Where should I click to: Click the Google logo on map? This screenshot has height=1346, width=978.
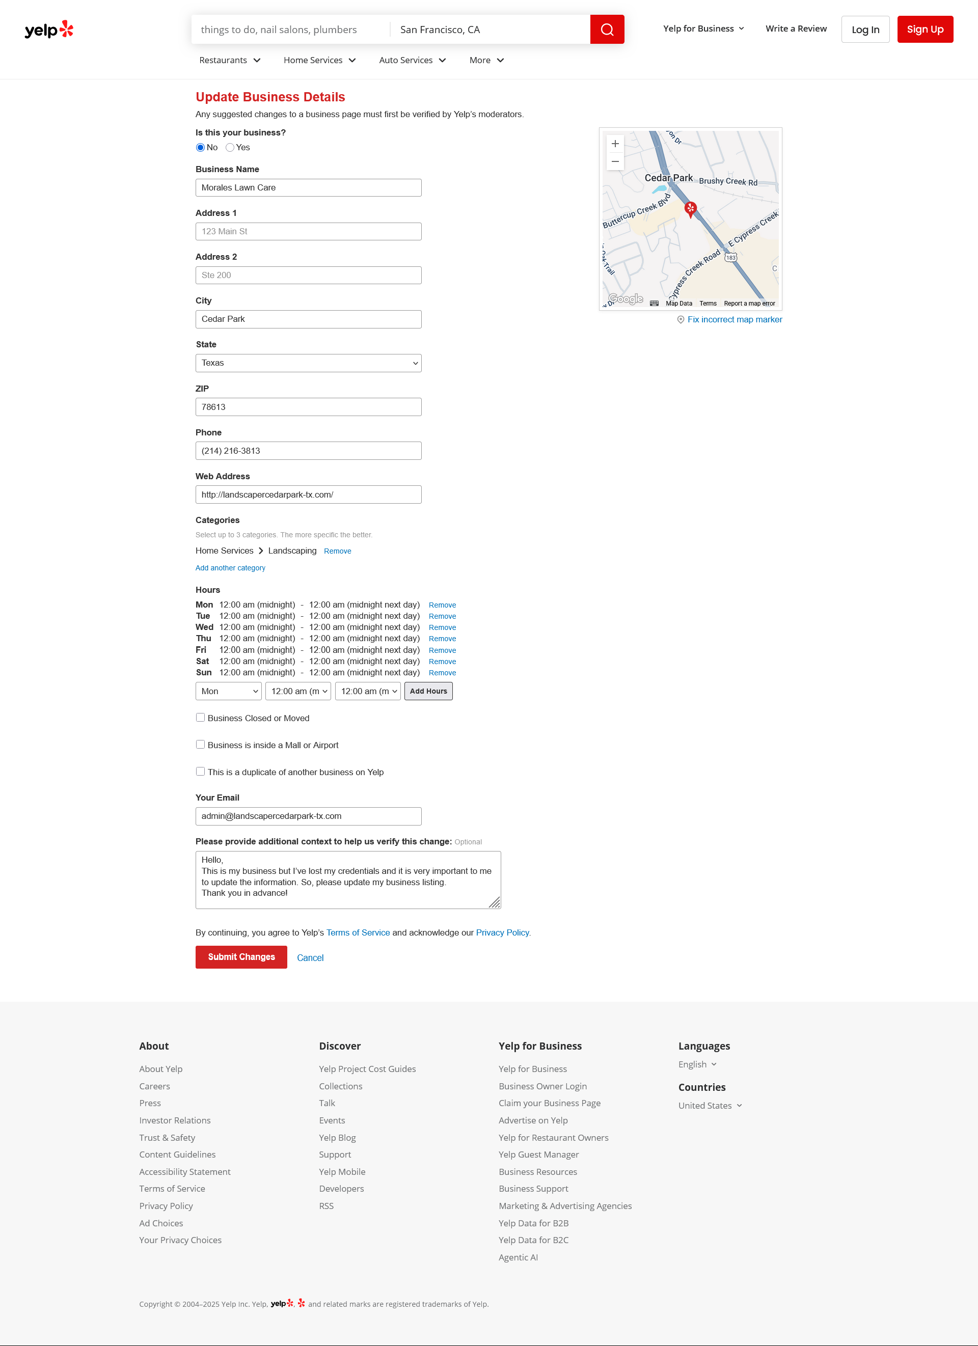click(x=626, y=299)
